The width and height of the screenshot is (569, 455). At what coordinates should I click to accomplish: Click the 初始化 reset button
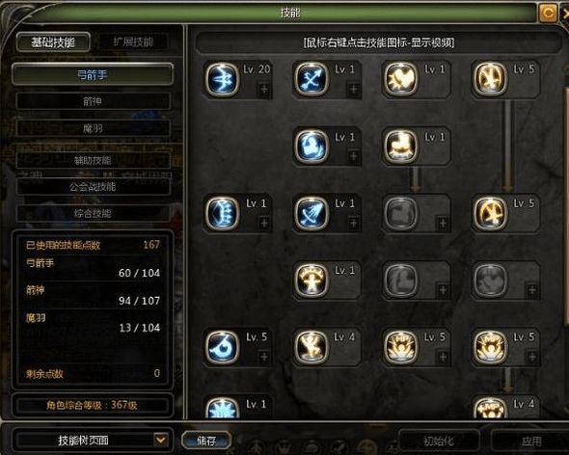tap(439, 442)
